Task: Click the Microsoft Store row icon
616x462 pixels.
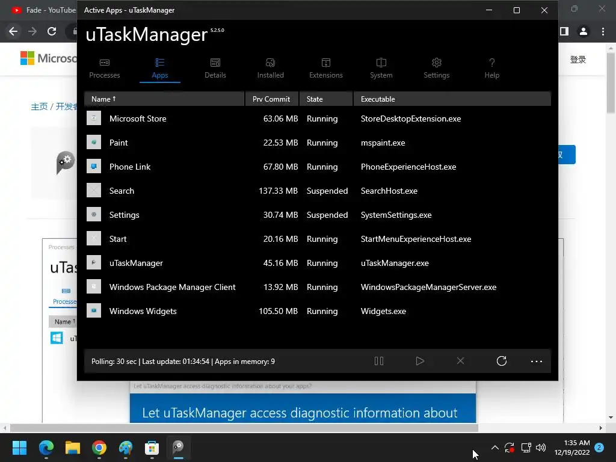Action: pos(94,119)
